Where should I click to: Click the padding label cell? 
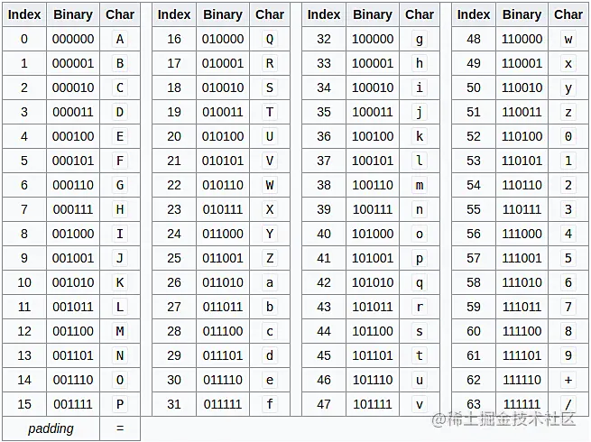(51, 428)
